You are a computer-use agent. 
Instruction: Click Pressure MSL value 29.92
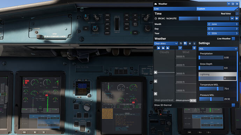[227, 99]
